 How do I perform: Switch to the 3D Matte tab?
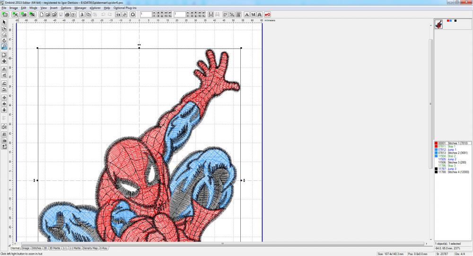(55, 248)
